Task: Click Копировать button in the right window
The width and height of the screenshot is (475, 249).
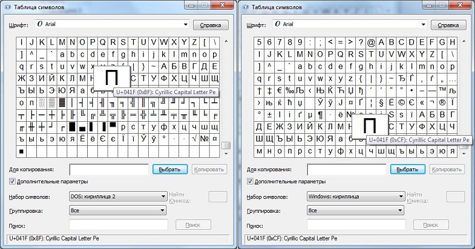Action: 447,169
